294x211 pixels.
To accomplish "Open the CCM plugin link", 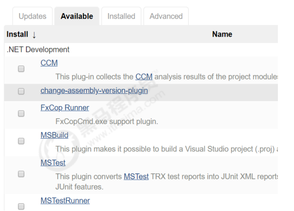I will click(49, 63).
